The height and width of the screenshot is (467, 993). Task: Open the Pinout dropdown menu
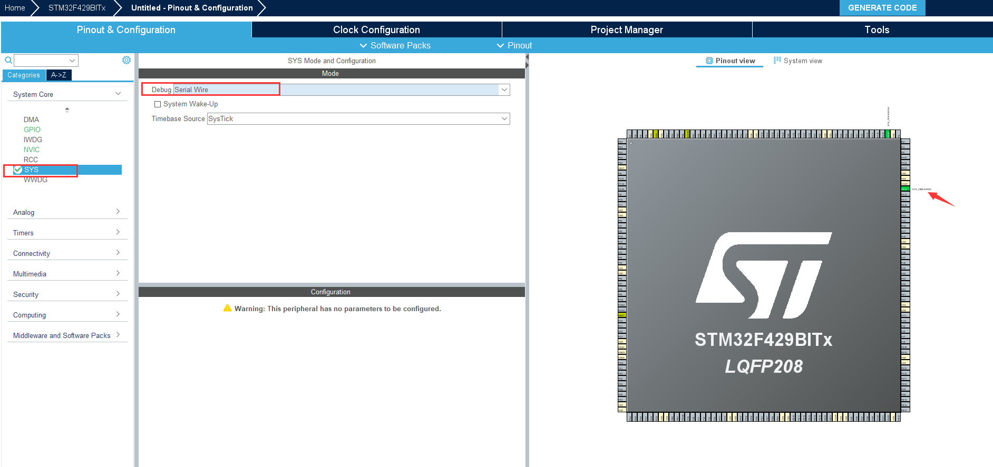[514, 45]
